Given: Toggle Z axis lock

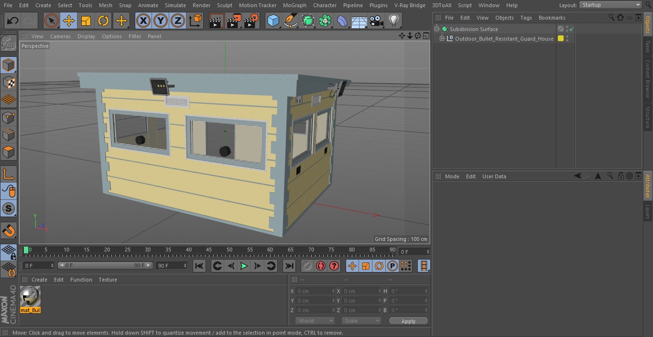Looking at the screenshot, I should [x=178, y=21].
